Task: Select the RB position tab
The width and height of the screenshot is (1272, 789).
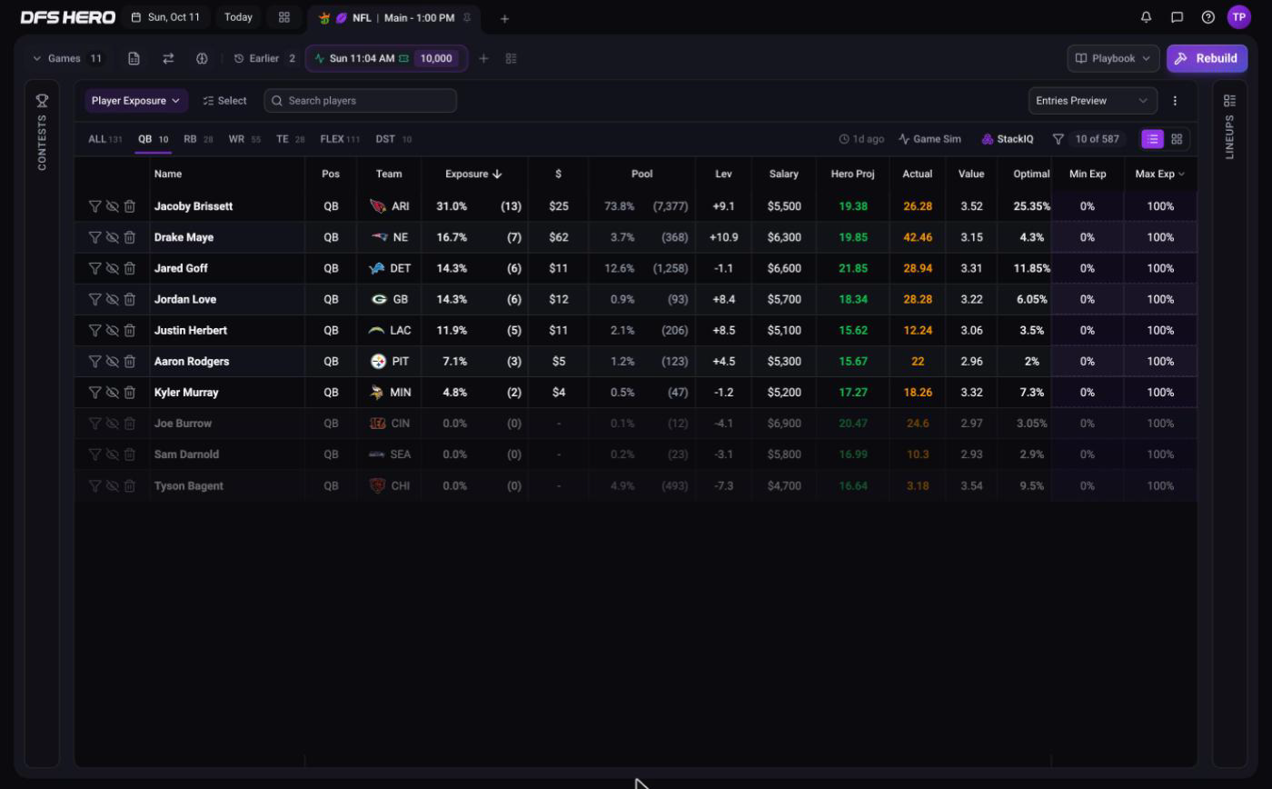Action: click(198, 139)
